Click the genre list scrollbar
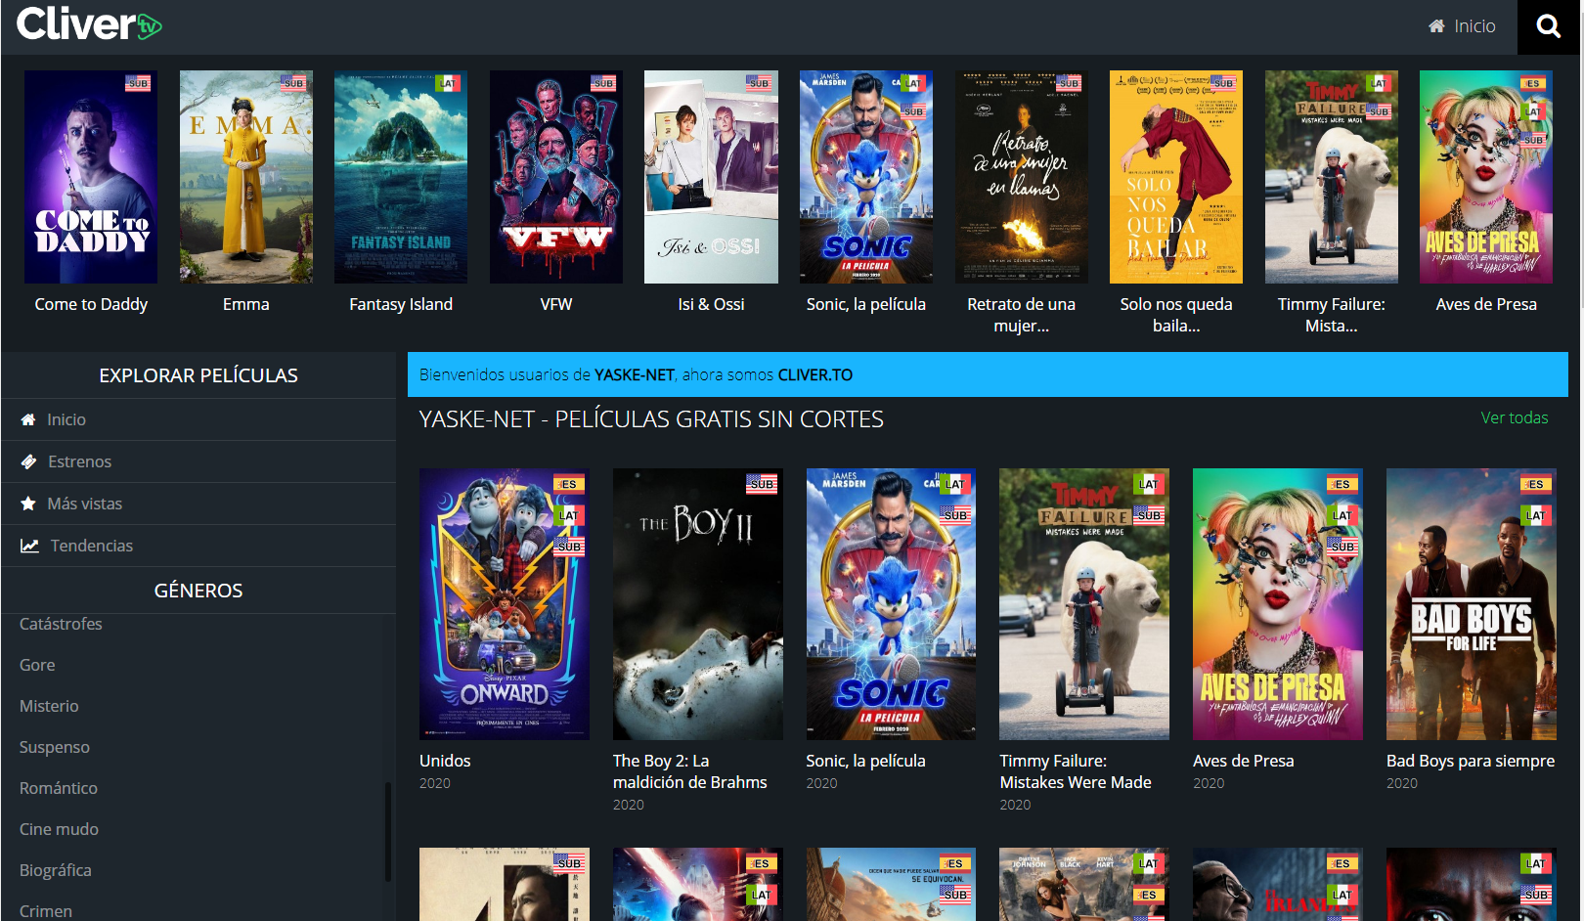Viewport: 1584px width, 921px height. pyautogui.click(x=388, y=831)
